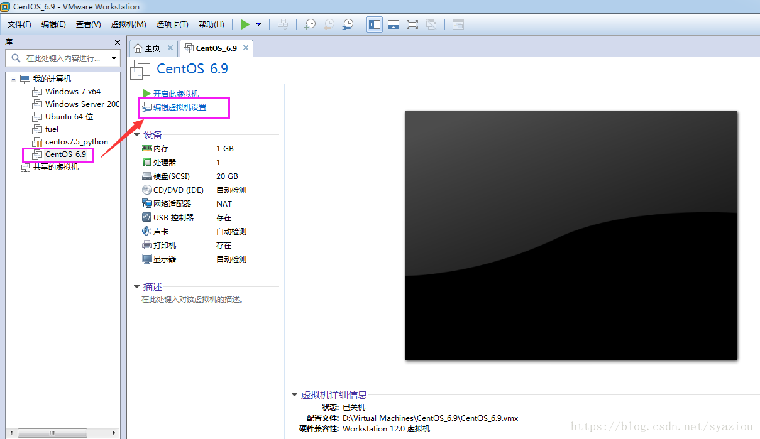
Task: Click the 配置文件 path text
Action: point(430,418)
